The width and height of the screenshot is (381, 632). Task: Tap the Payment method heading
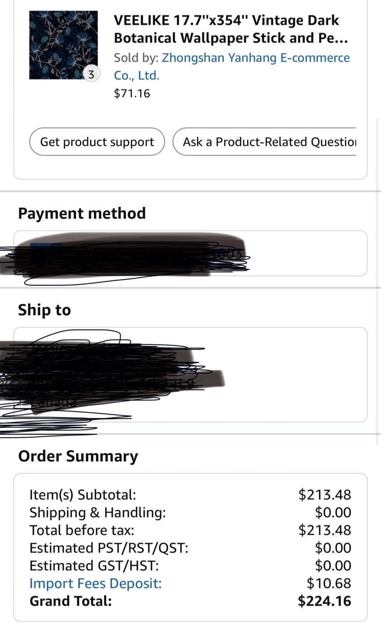click(x=82, y=213)
